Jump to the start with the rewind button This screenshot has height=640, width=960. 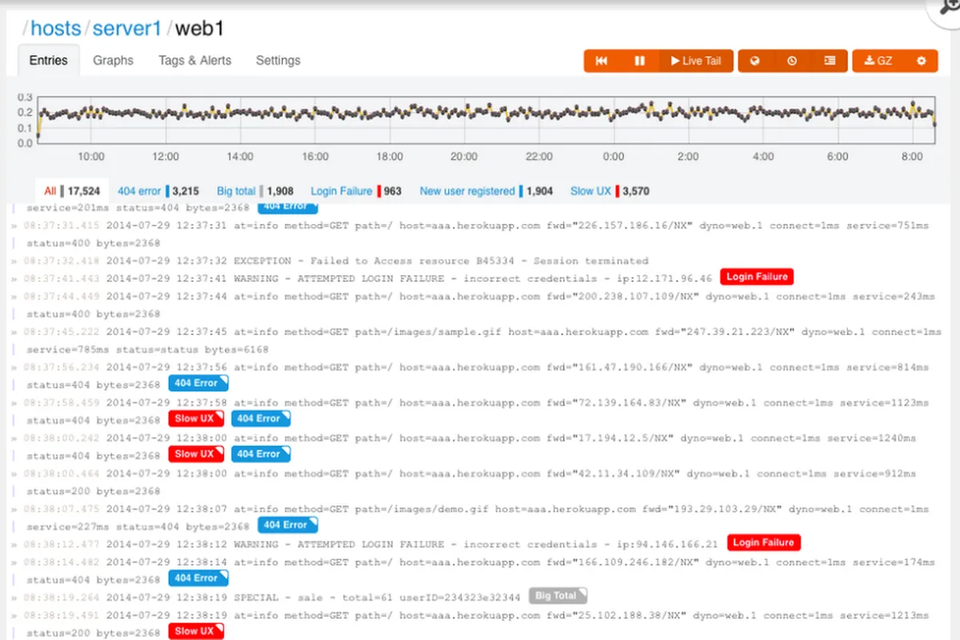pos(602,61)
